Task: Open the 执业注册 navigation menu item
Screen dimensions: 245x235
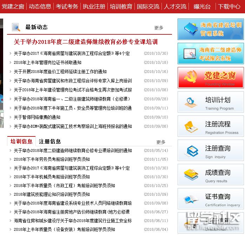Action: [94, 7]
